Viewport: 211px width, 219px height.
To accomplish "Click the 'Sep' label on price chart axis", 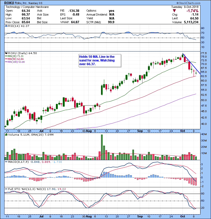I will pyautogui.click(x=140, y=131).
